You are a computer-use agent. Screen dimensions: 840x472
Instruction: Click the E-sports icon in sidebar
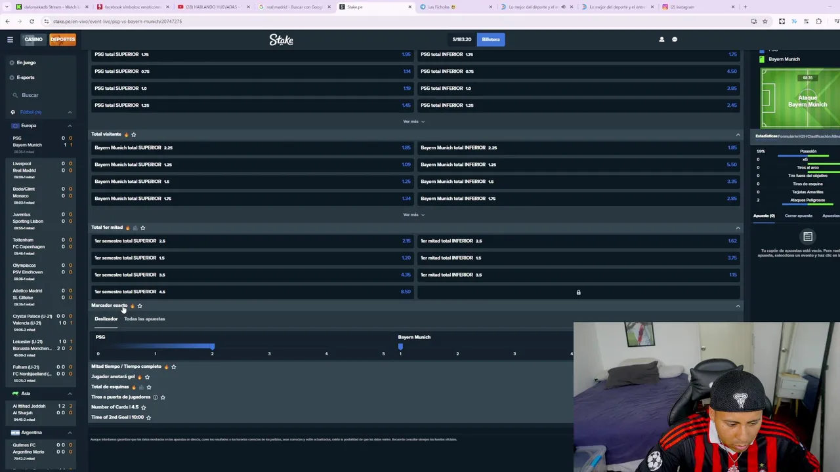tap(12, 77)
